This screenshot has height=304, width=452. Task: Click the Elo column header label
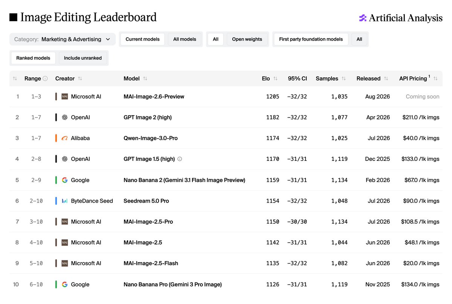[266, 79]
